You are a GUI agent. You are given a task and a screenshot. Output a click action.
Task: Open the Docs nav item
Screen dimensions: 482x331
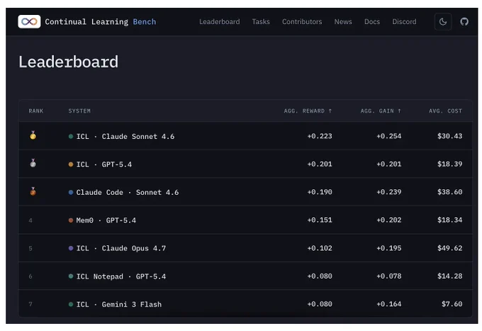372,21
